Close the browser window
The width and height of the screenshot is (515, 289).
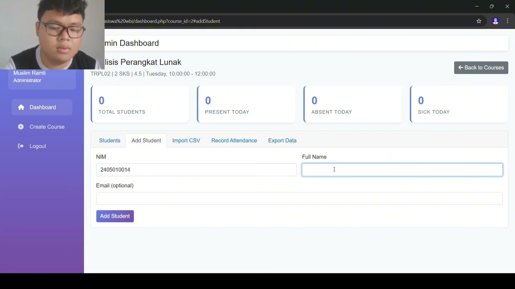507,6
